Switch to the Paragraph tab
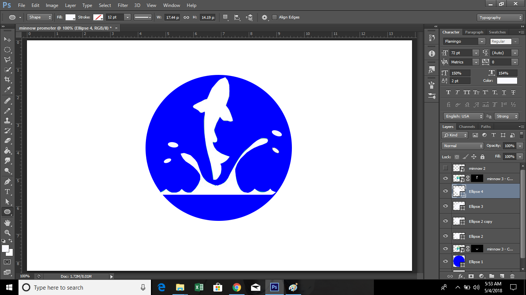 point(474,32)
